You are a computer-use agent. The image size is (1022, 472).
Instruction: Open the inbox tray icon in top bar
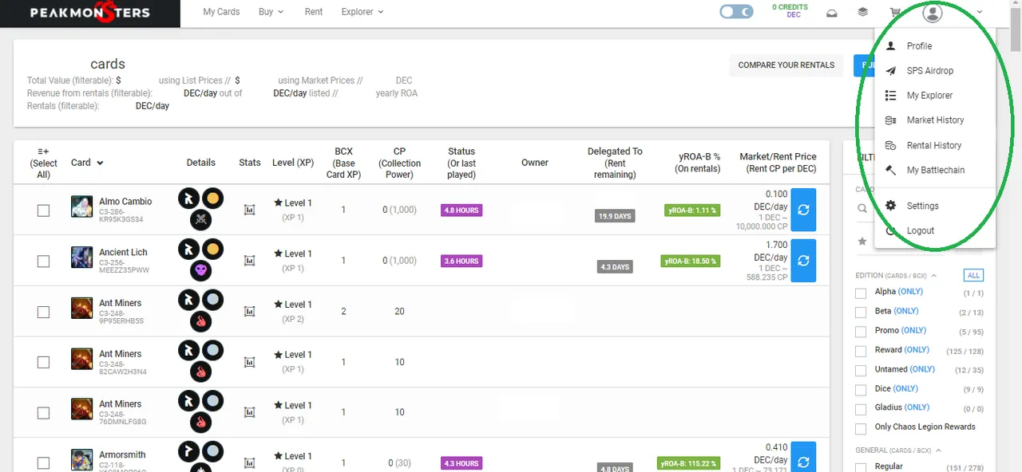click(831, 13)
